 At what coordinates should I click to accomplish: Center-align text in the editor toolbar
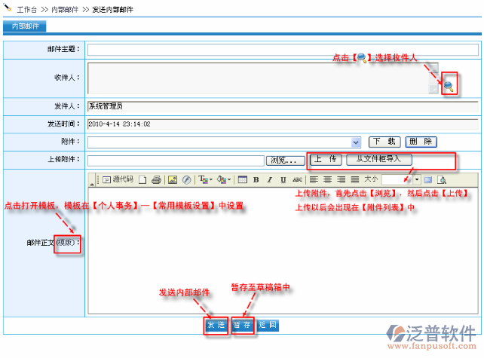coord(327,179)
